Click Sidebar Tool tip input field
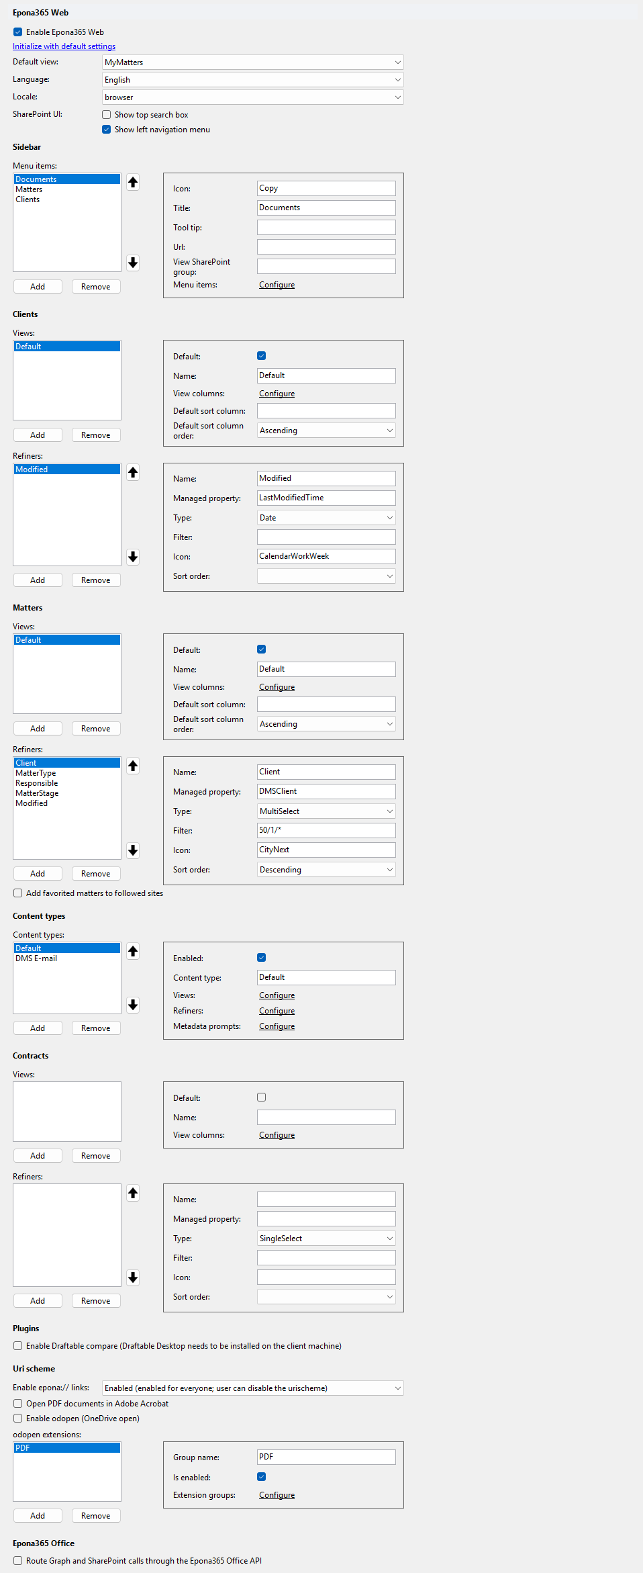 click(x=326, y=227)
